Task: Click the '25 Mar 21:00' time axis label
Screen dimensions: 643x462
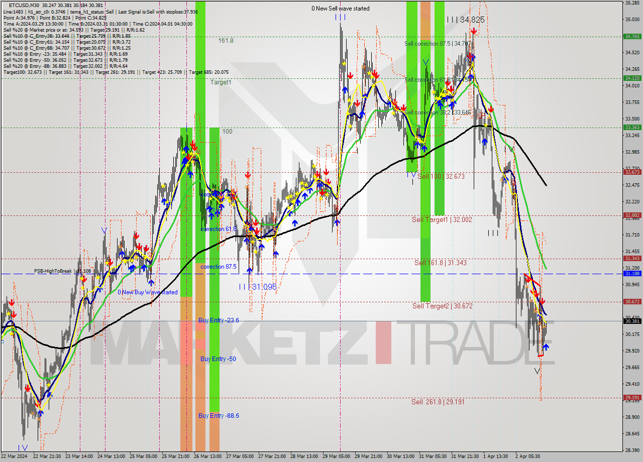Action: [175, 456]
